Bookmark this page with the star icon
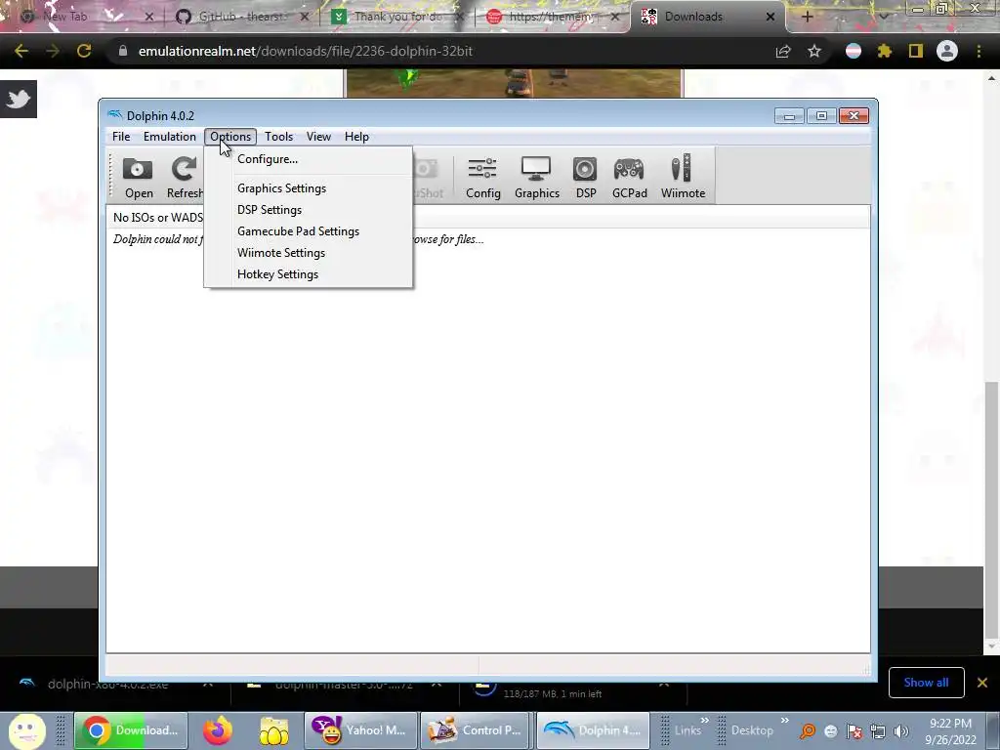 [x=813, y=51]
